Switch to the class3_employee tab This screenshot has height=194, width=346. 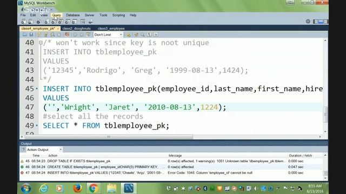pyautogui.click(x=111, y=29)
